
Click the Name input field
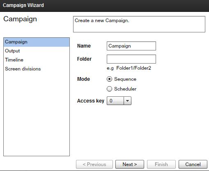(131, 46)
